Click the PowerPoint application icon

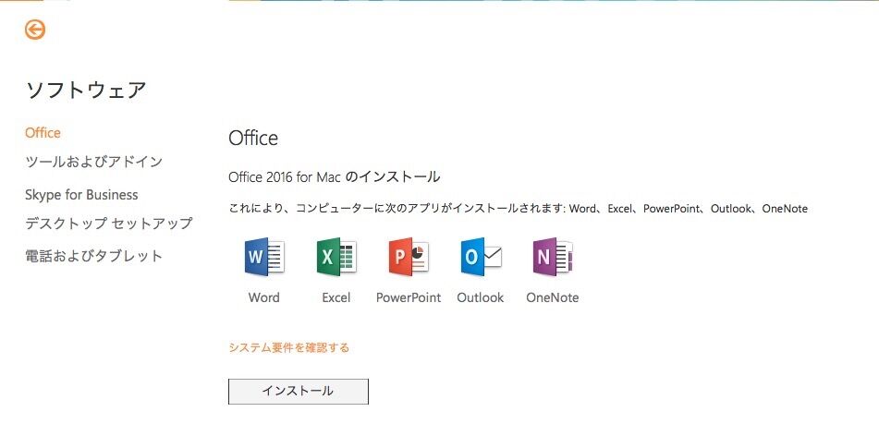click(x=409, y=257)
